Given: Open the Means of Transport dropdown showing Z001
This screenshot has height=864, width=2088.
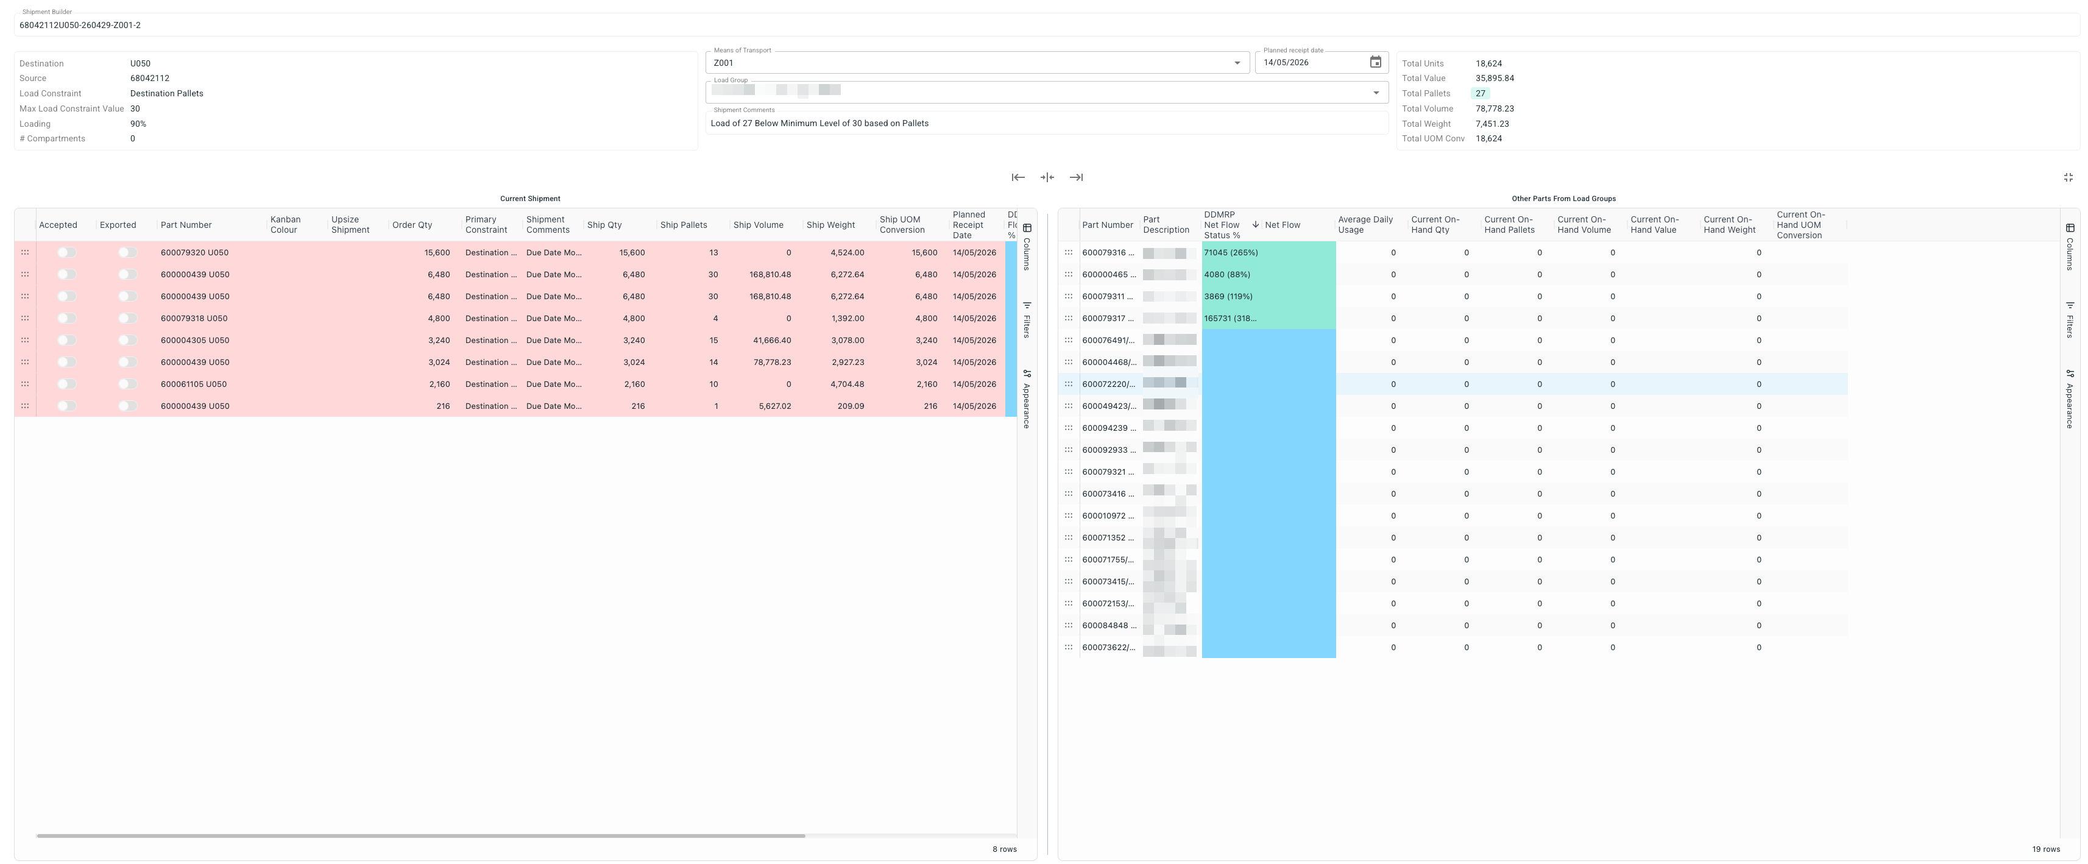Looking at the screenshot, I should pos(977,62).
